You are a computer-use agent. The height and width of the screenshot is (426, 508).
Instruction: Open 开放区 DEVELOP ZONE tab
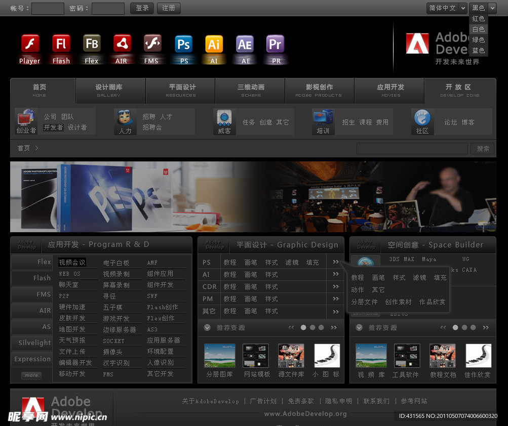tap(460, 91)
